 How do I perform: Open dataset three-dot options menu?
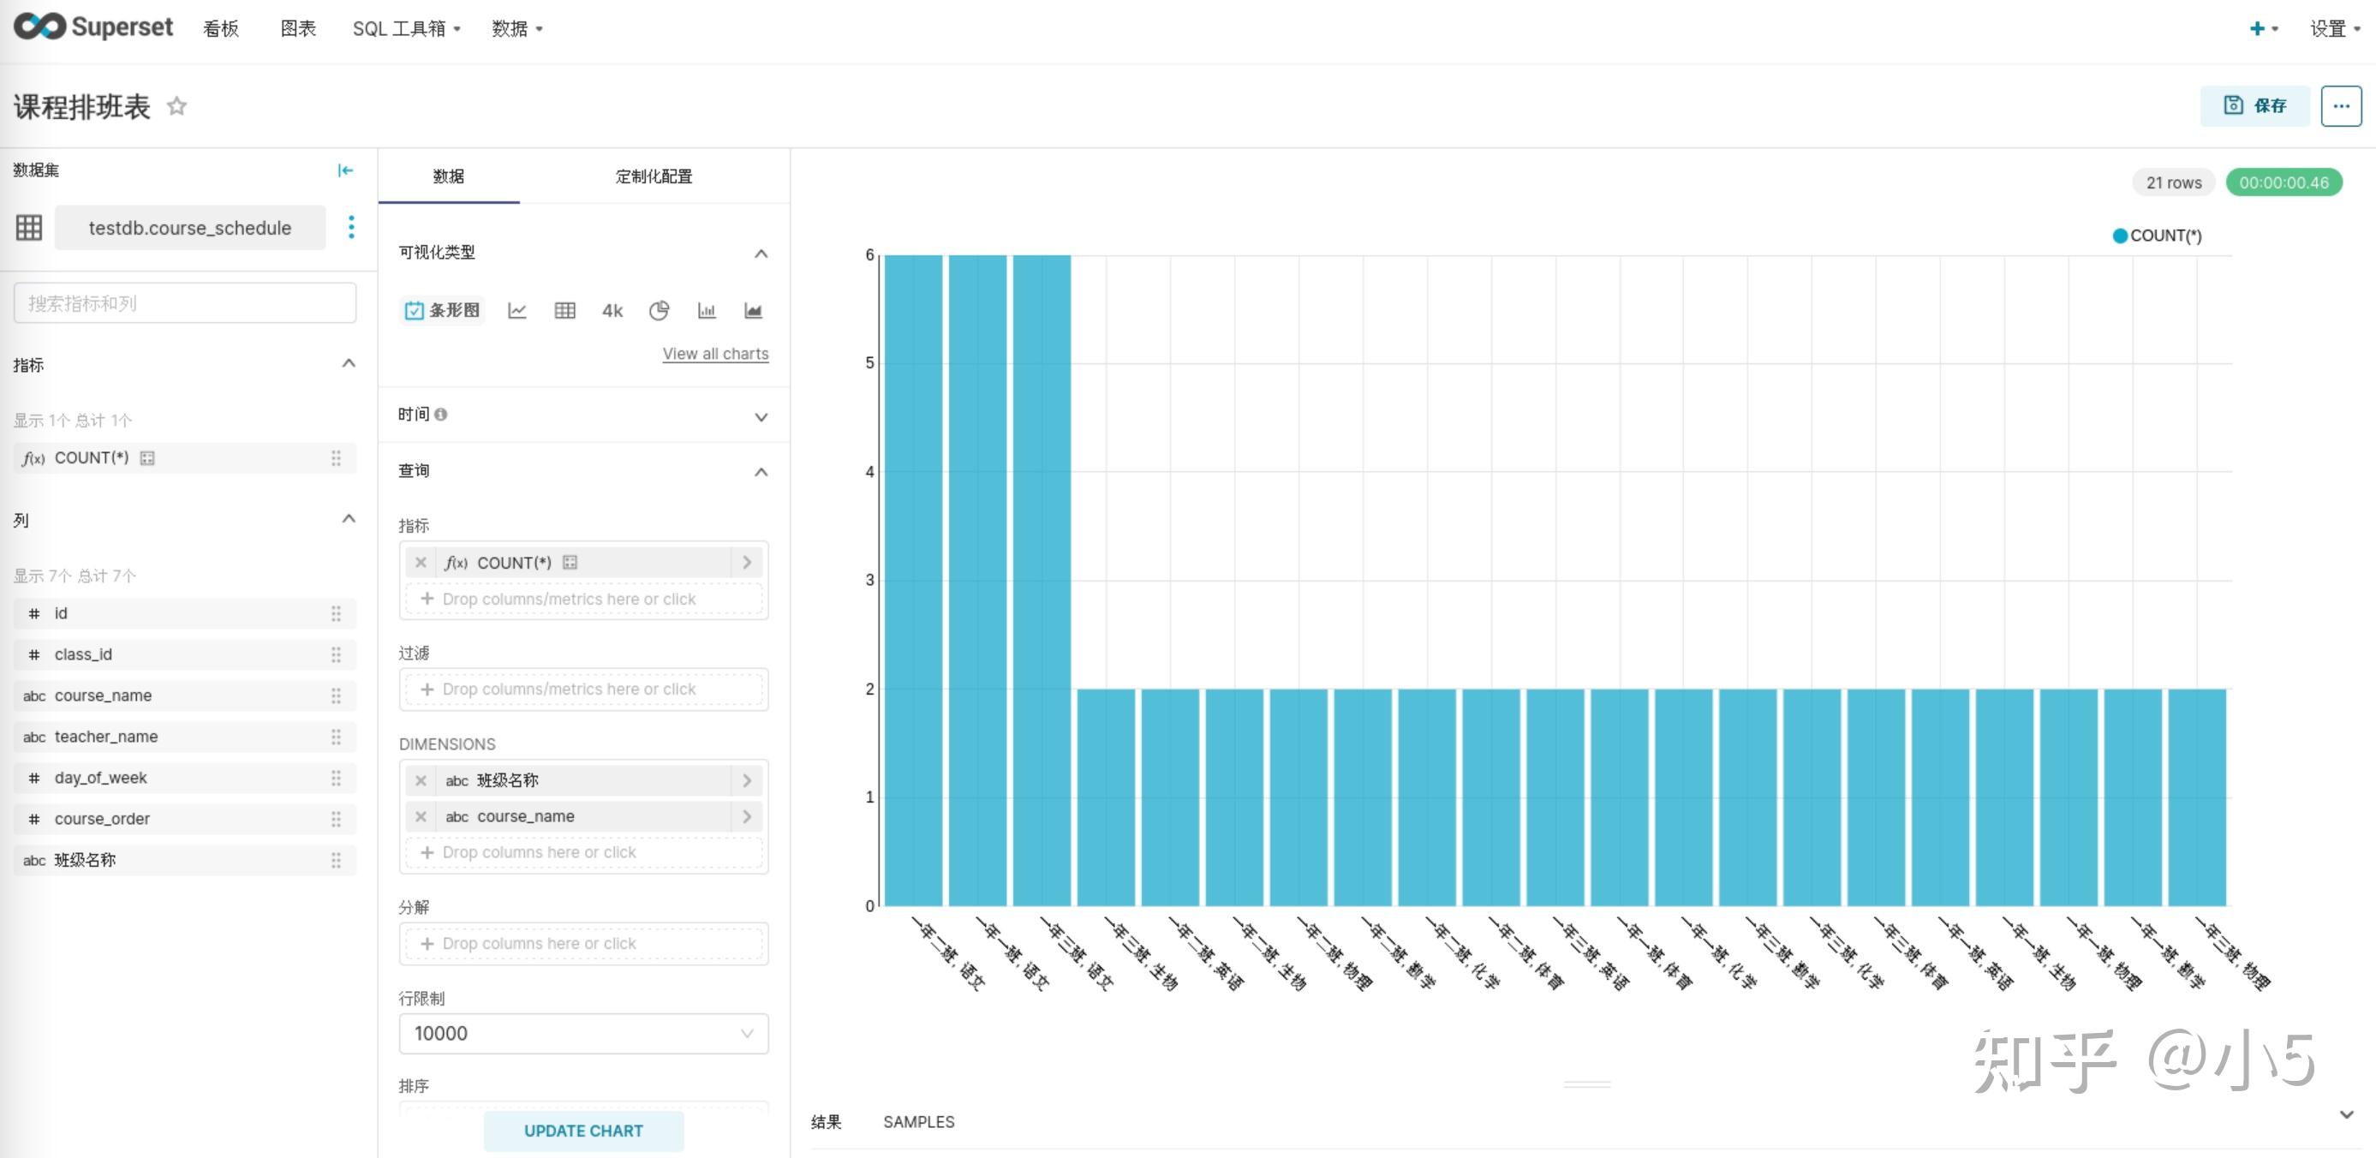coord(350,227)
